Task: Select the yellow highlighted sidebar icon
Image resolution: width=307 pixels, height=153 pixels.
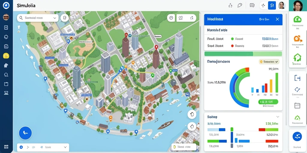Action: click(6, 56)
